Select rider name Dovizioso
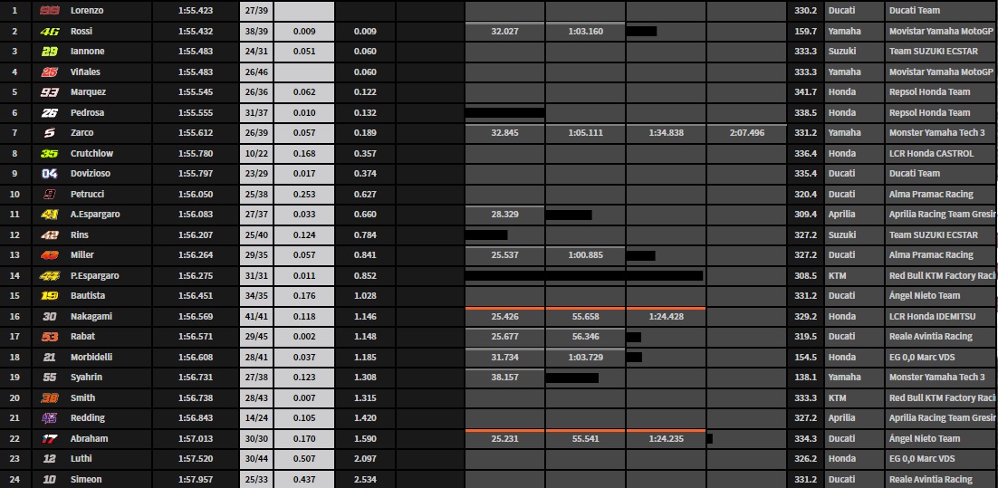Viewport: 998px width, 488px height. coord(91,174)
